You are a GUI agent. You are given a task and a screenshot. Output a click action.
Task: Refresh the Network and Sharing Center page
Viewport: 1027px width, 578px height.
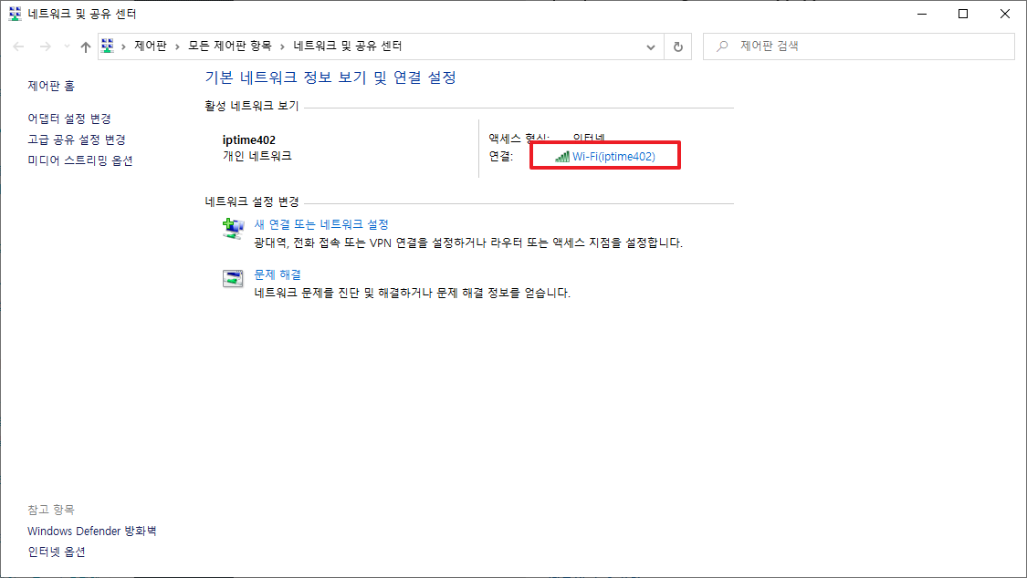point(678,46)
